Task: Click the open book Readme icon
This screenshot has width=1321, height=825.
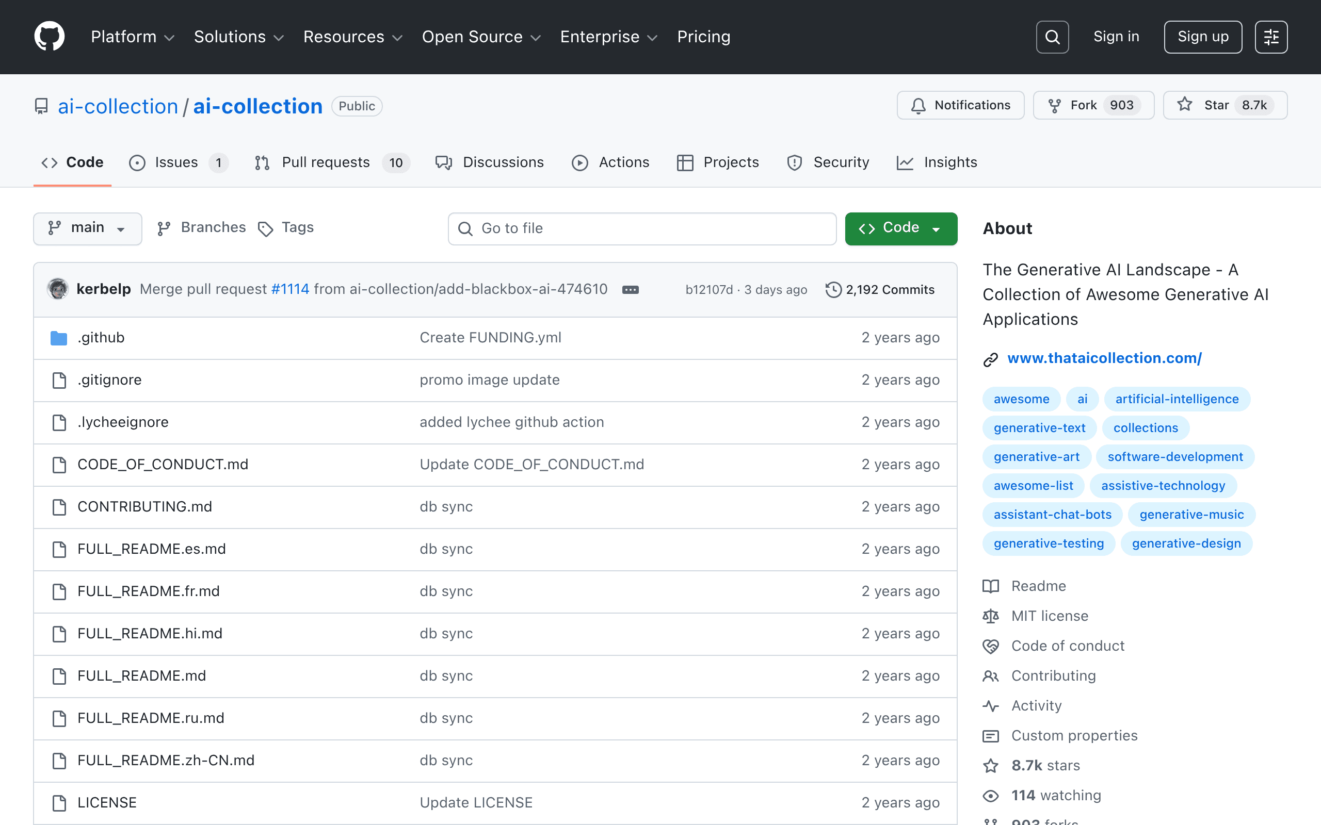Action: click(x=990, y=586)
